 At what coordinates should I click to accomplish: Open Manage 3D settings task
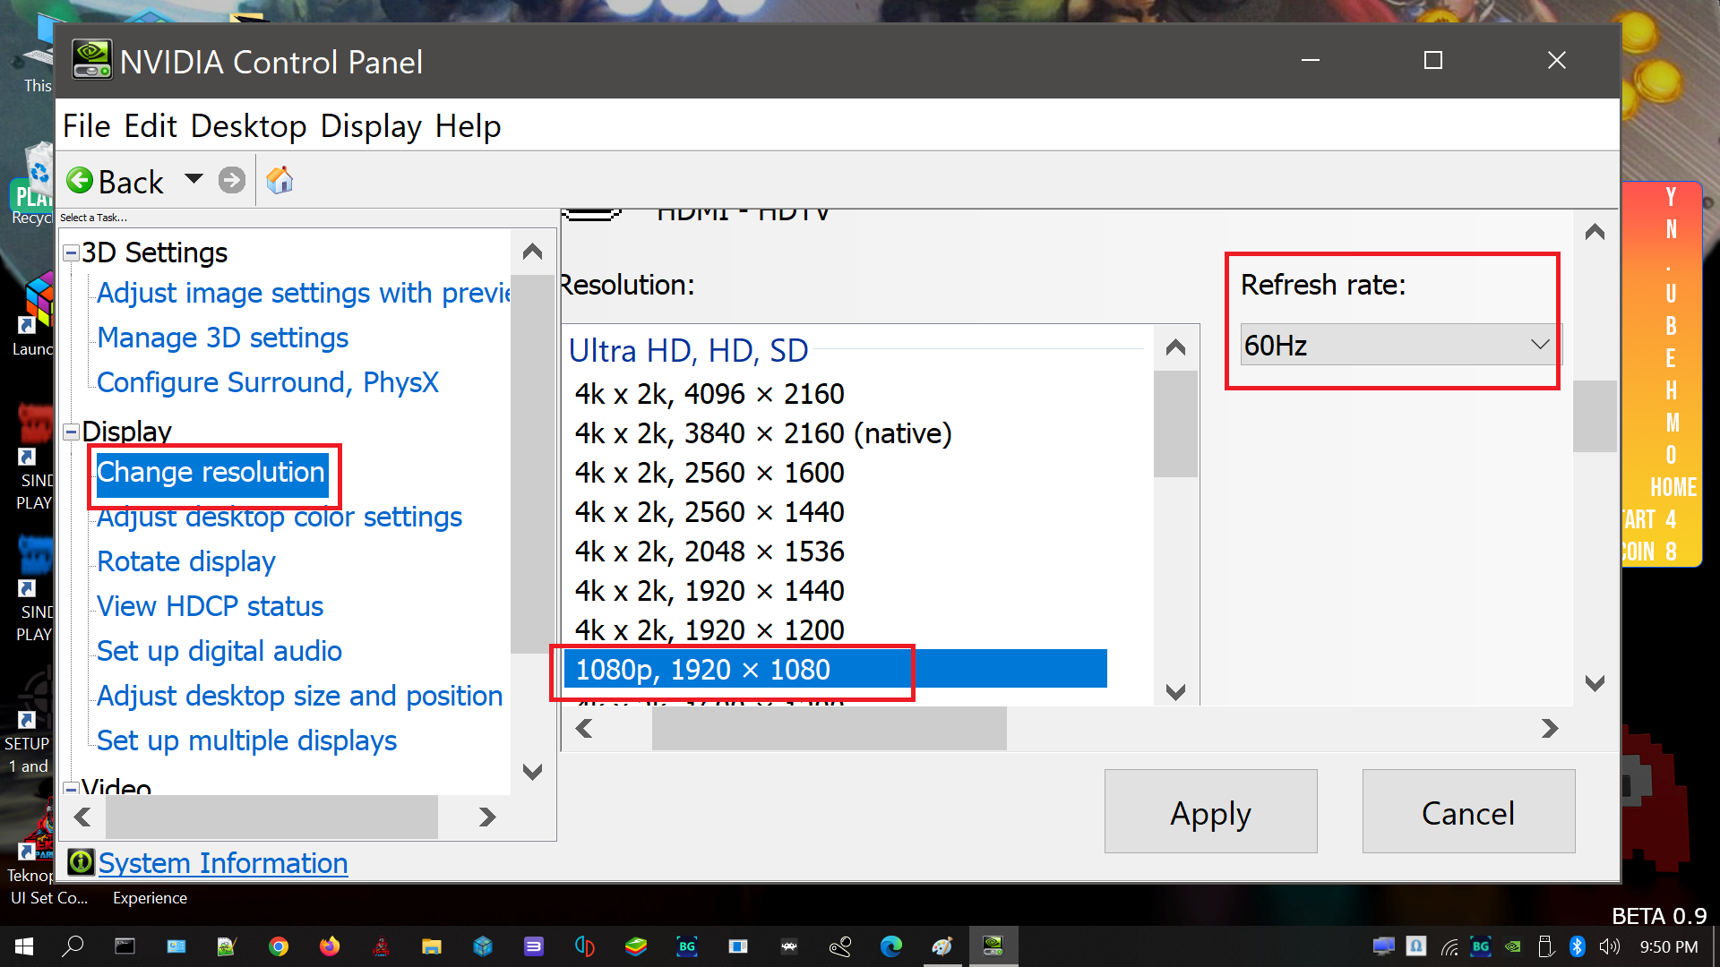[x=222, y=338]
